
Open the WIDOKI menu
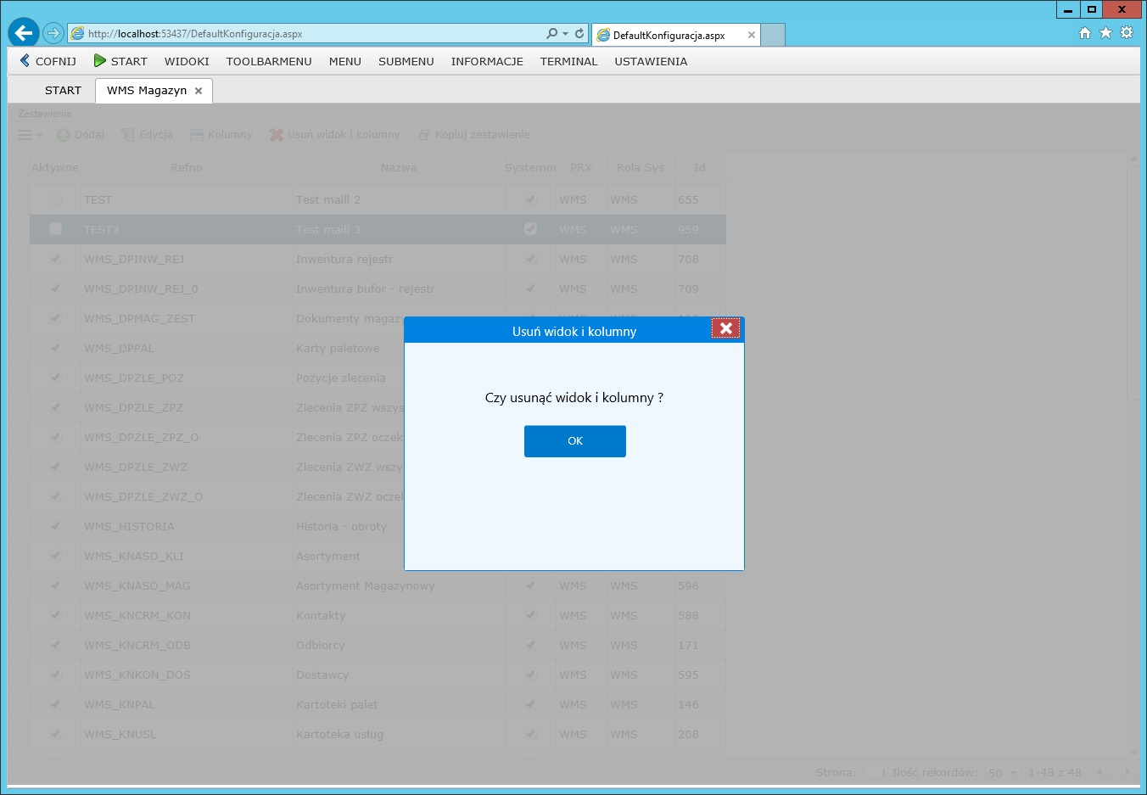(187, 61)
